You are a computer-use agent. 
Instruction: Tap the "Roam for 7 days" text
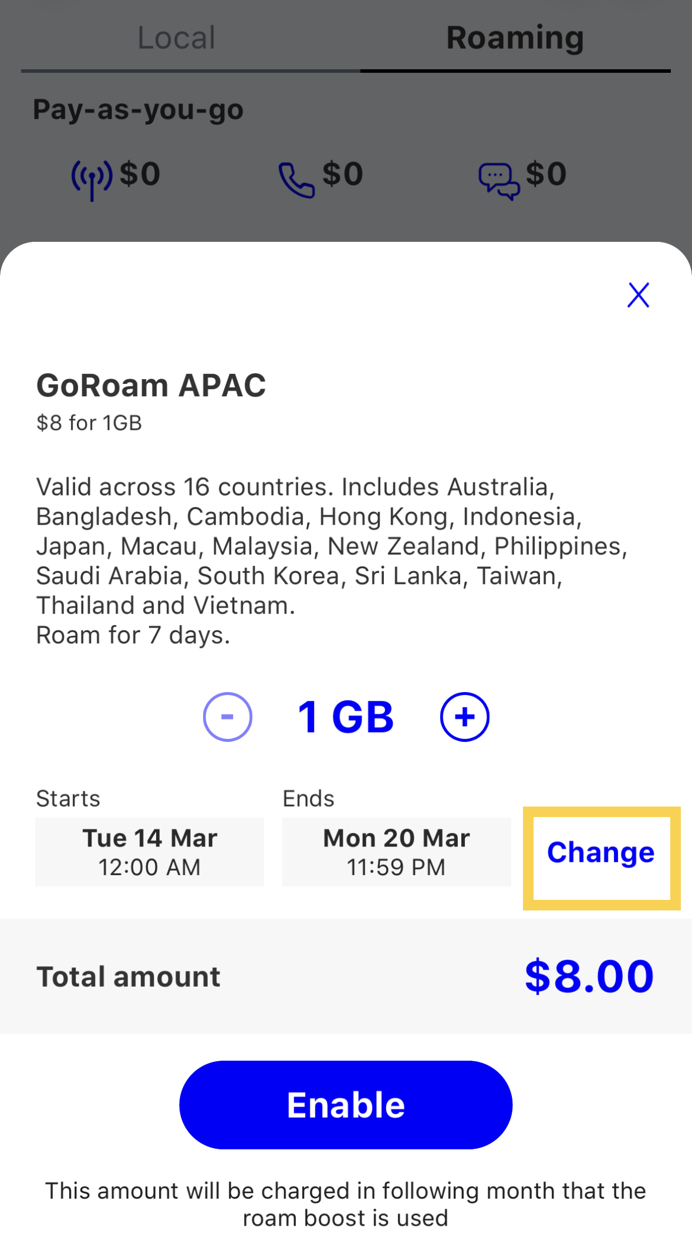(x=133, y=635)
